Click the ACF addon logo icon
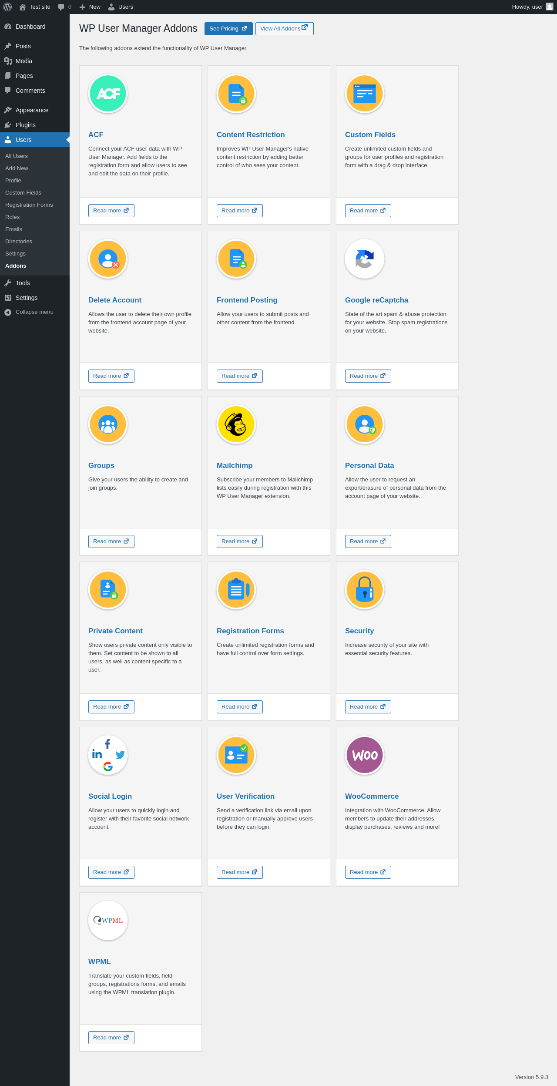Screen dimensions: 557x1086 (x=108, y=94)
